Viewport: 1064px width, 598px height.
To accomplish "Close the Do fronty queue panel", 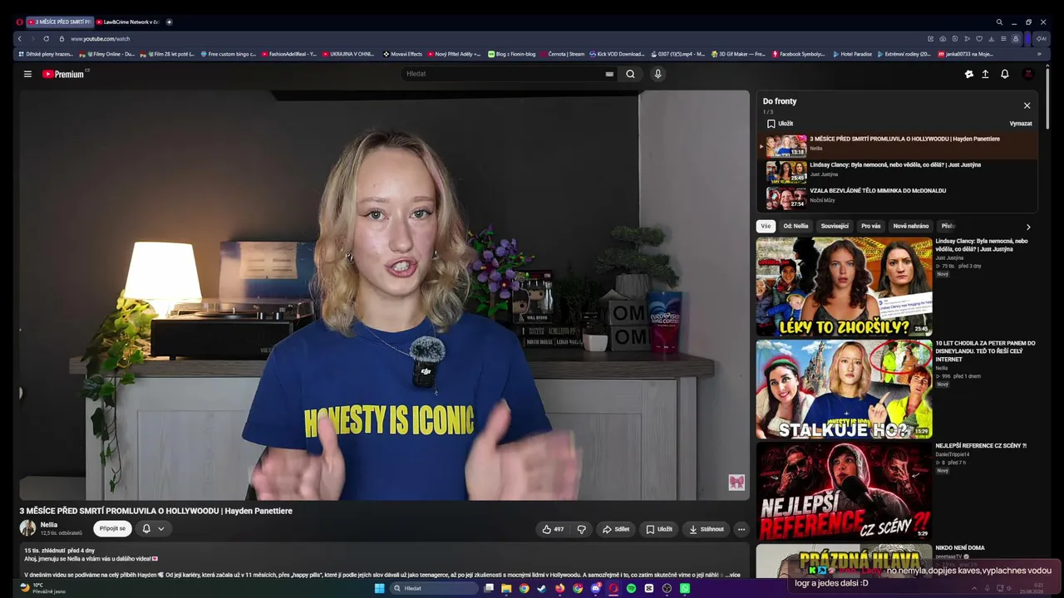I will point(1027,105).
